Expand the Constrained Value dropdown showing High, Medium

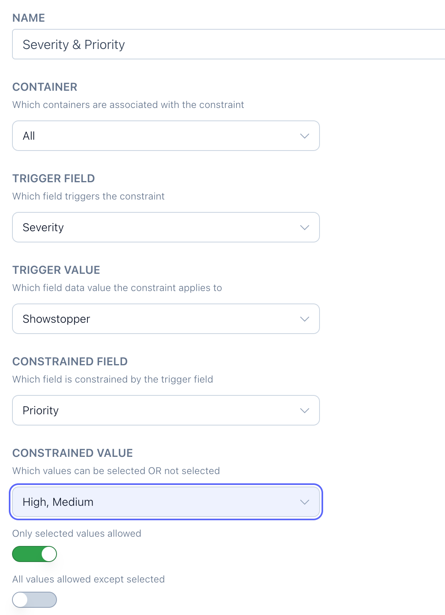160,502
